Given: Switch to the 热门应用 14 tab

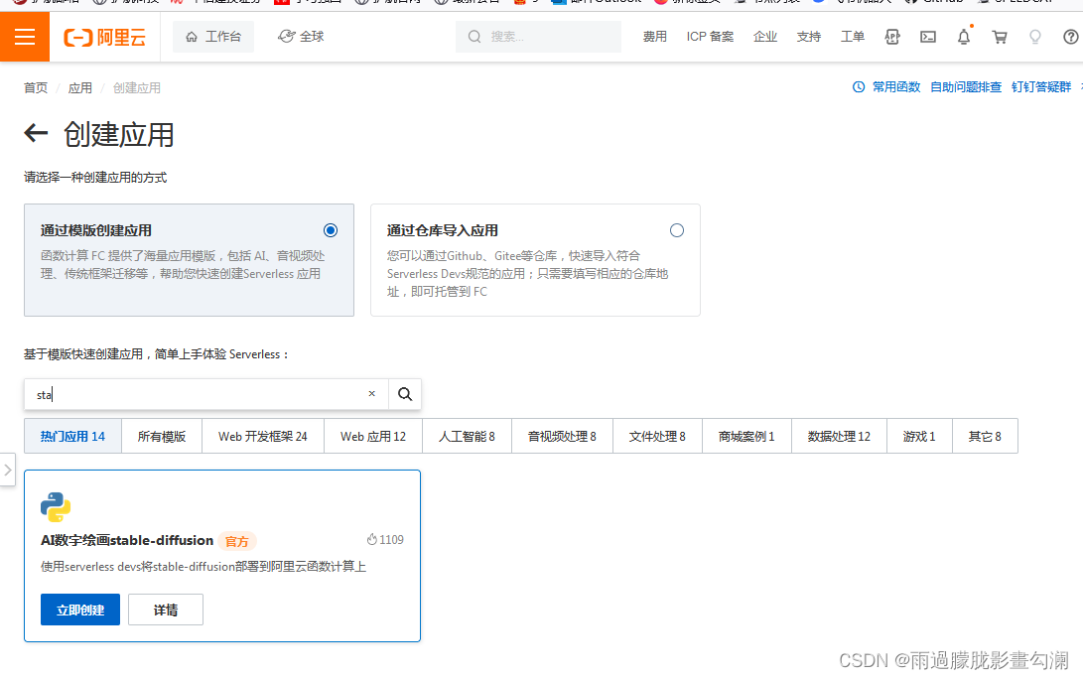Looking at the screenshot, I should (72, 436).
